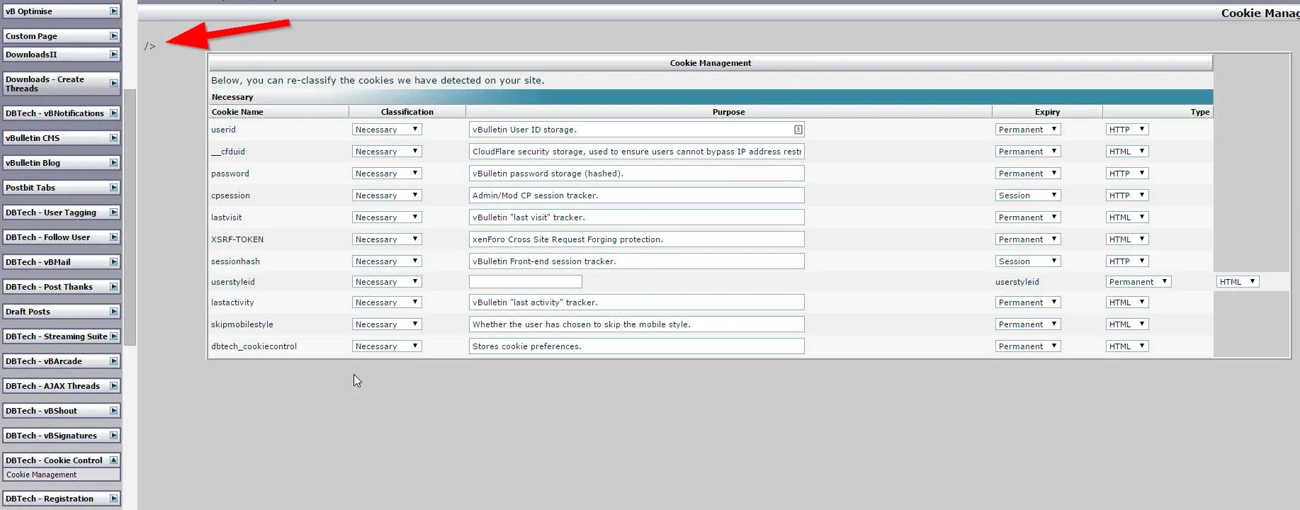Open Classification dropdown for password cookie
This screenshot has width=1300, height=510.
coord(387,174)
